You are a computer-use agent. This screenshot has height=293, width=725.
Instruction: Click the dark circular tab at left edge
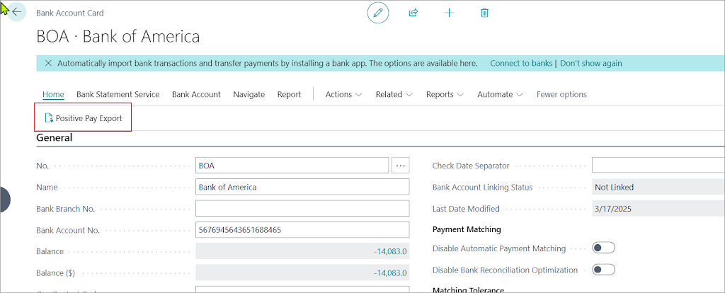coord(5,200)
